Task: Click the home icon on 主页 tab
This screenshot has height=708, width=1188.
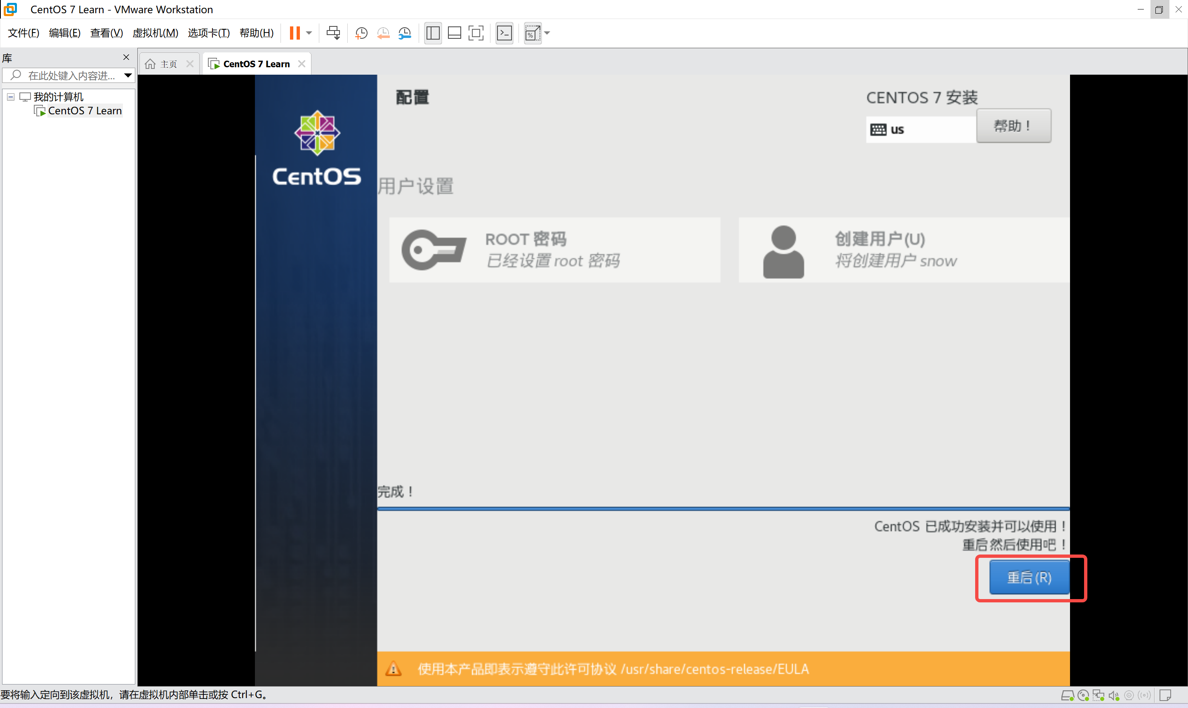Action: click(x=150, y=64)
